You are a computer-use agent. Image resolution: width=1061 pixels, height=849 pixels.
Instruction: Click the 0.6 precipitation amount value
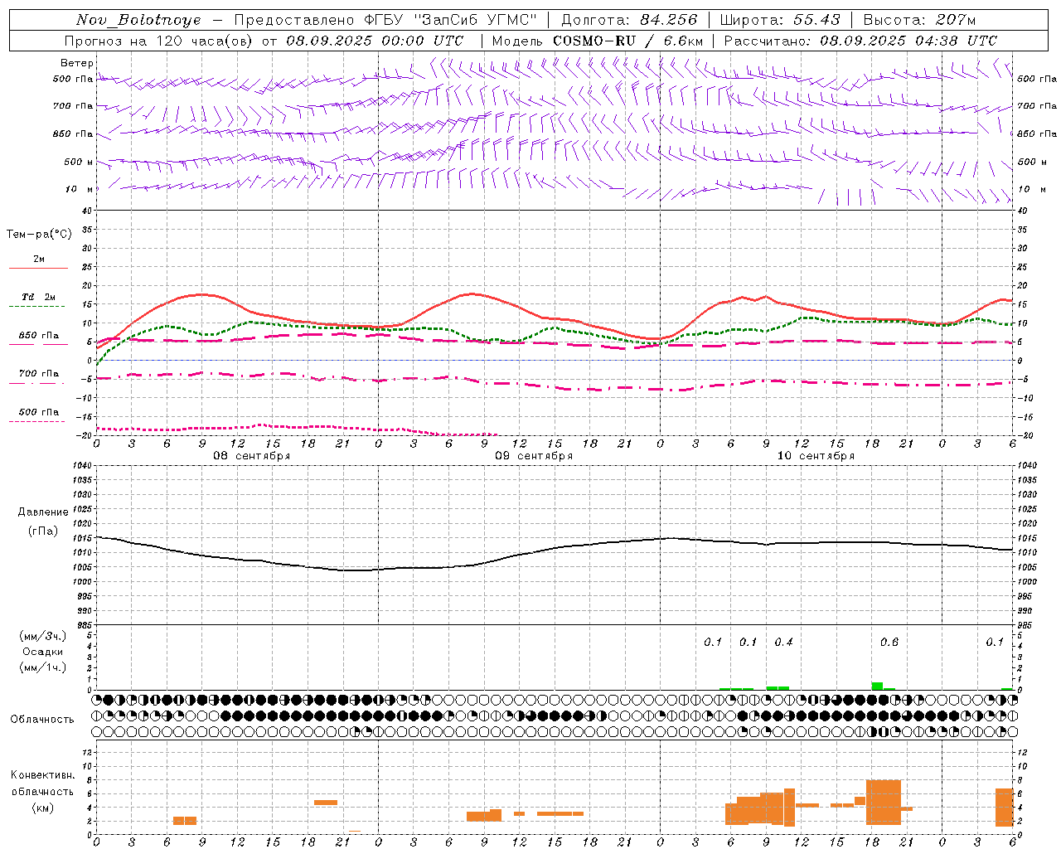click(889, 643)
